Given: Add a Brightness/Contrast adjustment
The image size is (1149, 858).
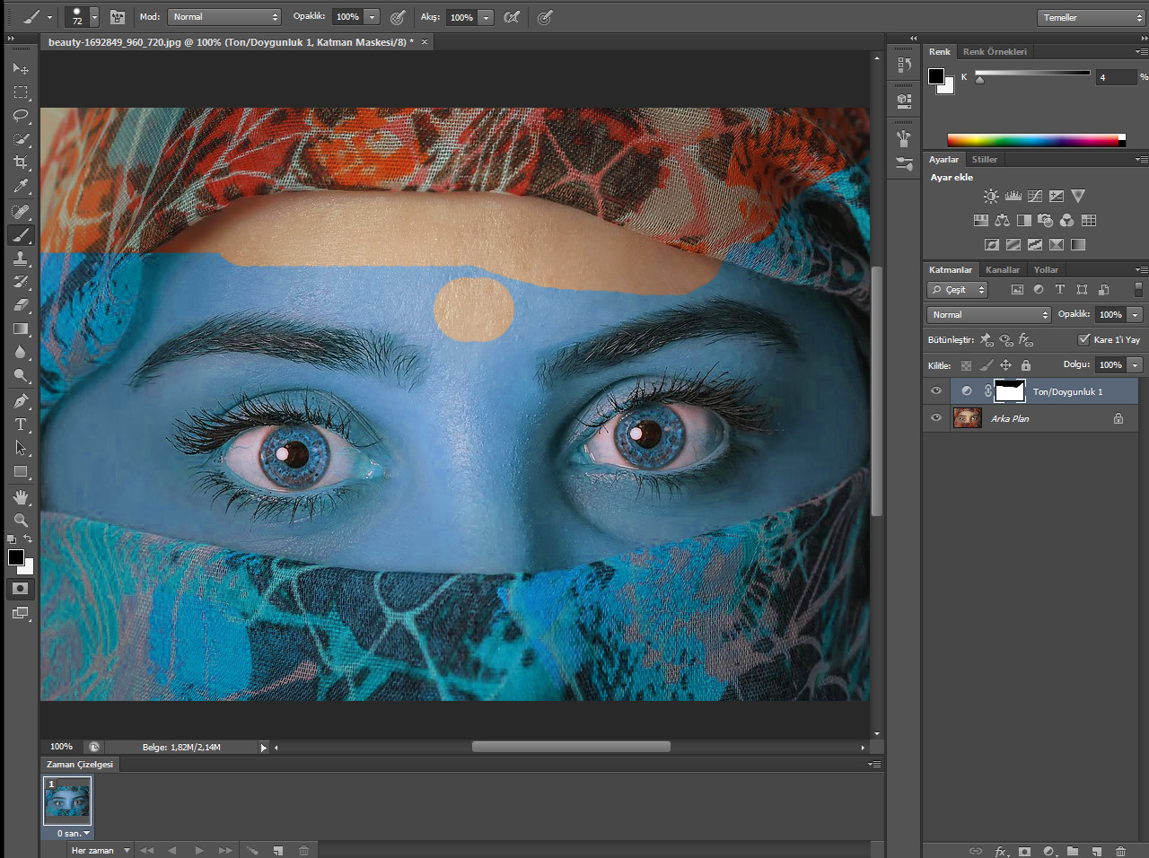Looking at the screenshot, I should [x=990, y=196].
